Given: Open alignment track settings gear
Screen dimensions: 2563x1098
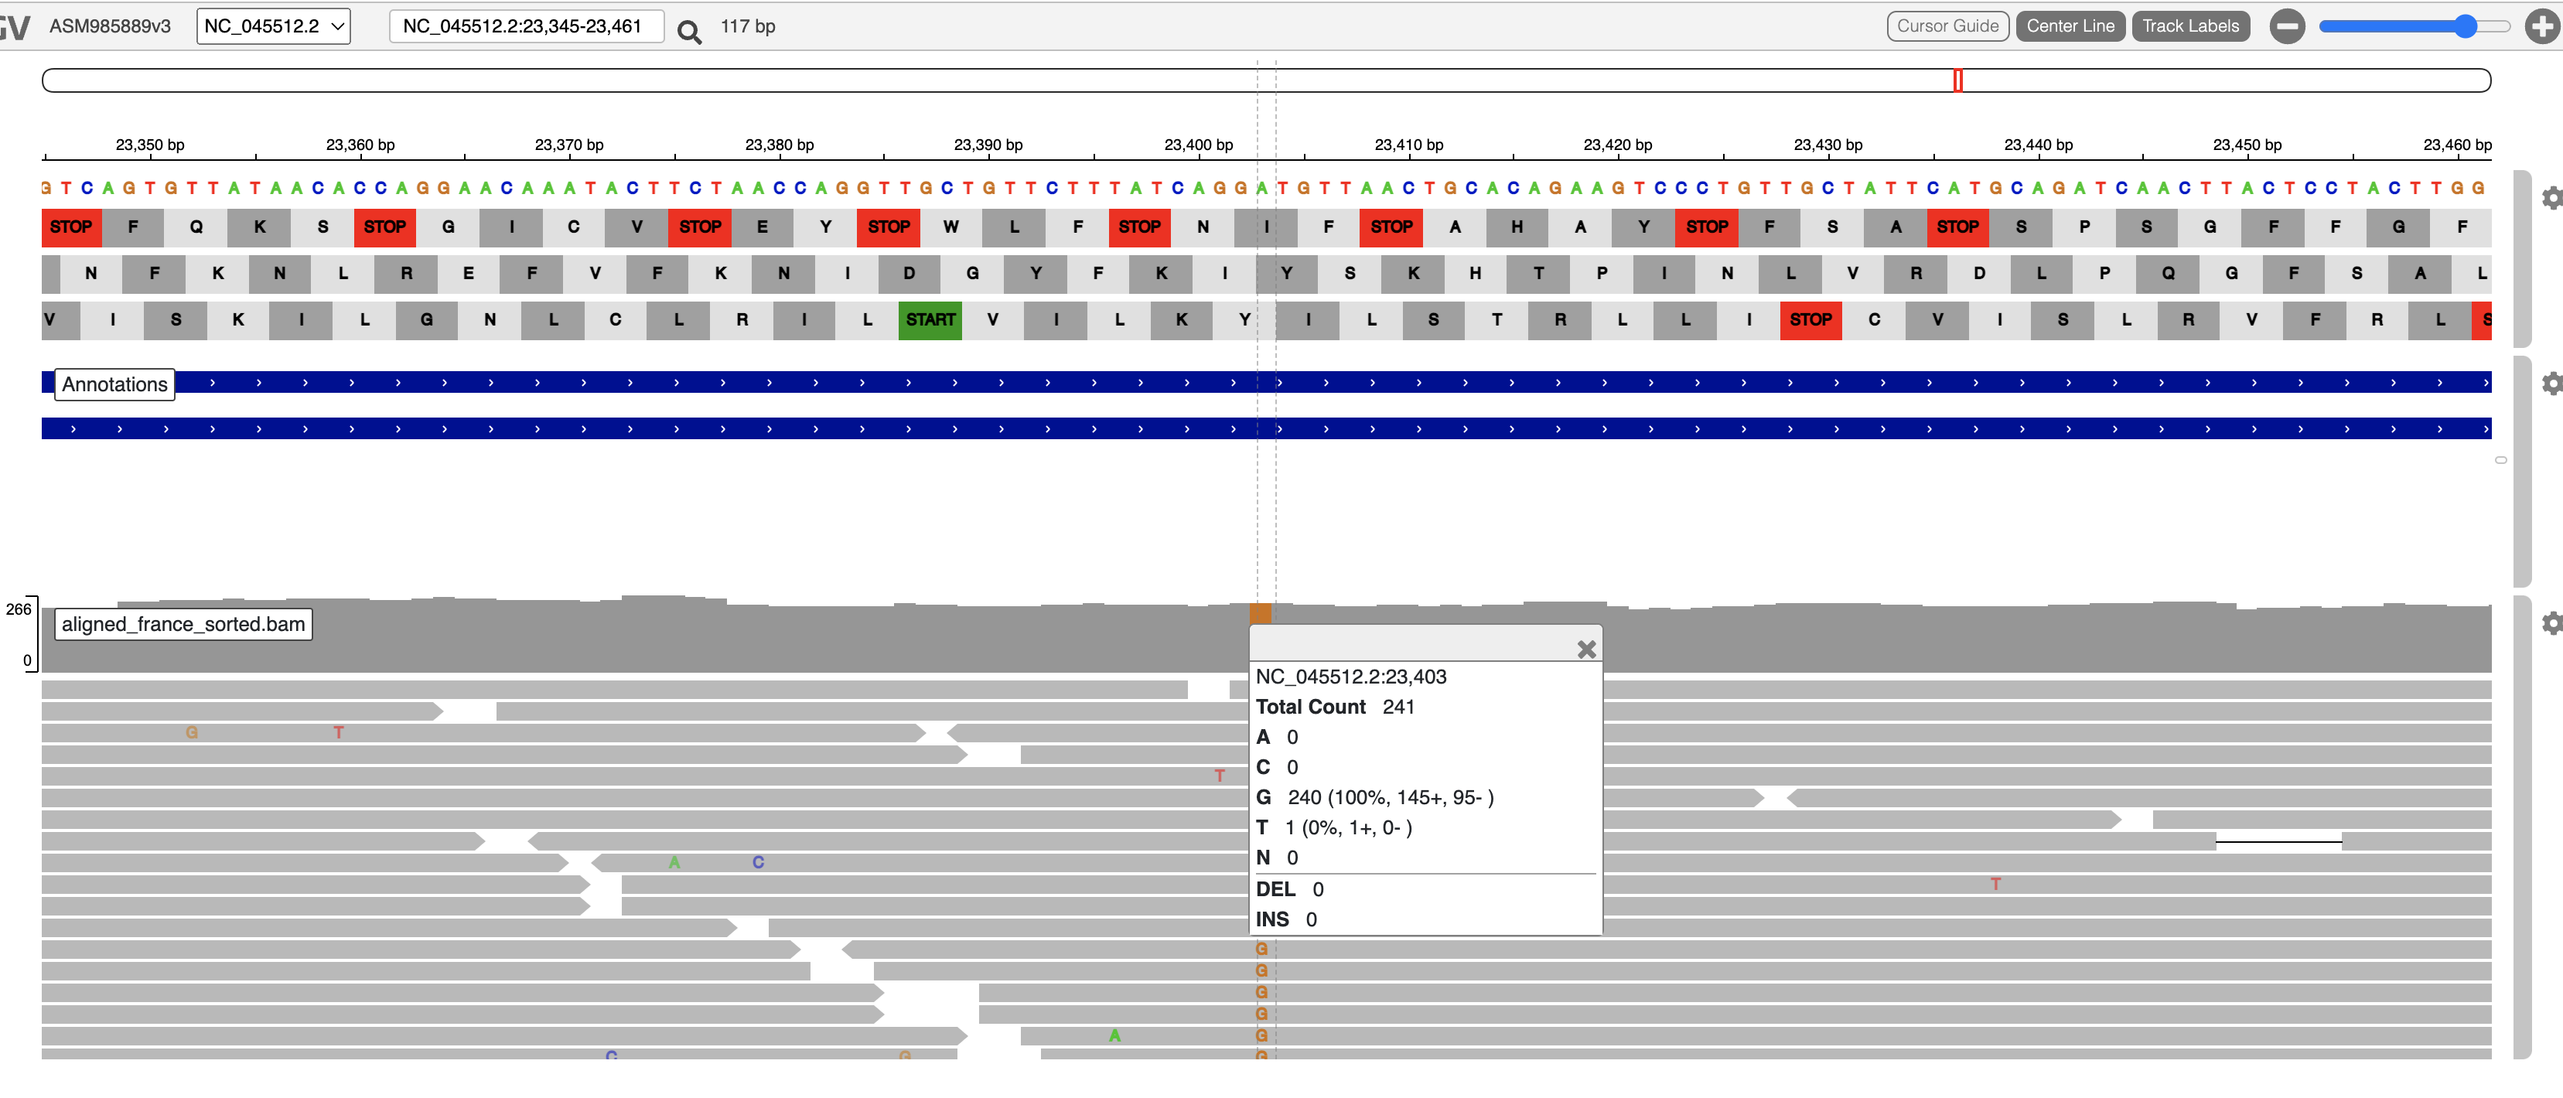Looking at the screenshot, I should click(2552, 623).
